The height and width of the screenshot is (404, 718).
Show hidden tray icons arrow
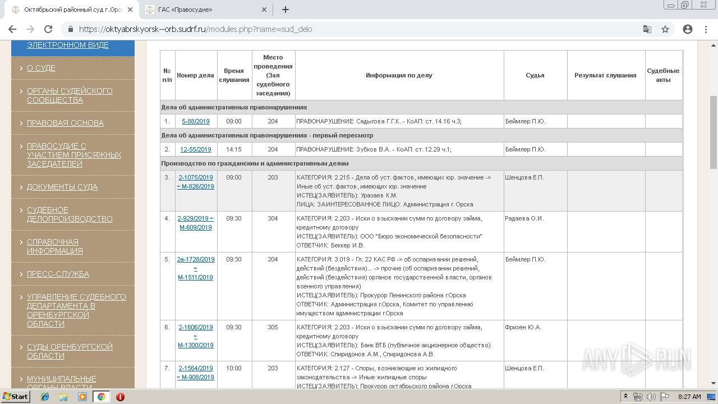click(x=625, y=397)
